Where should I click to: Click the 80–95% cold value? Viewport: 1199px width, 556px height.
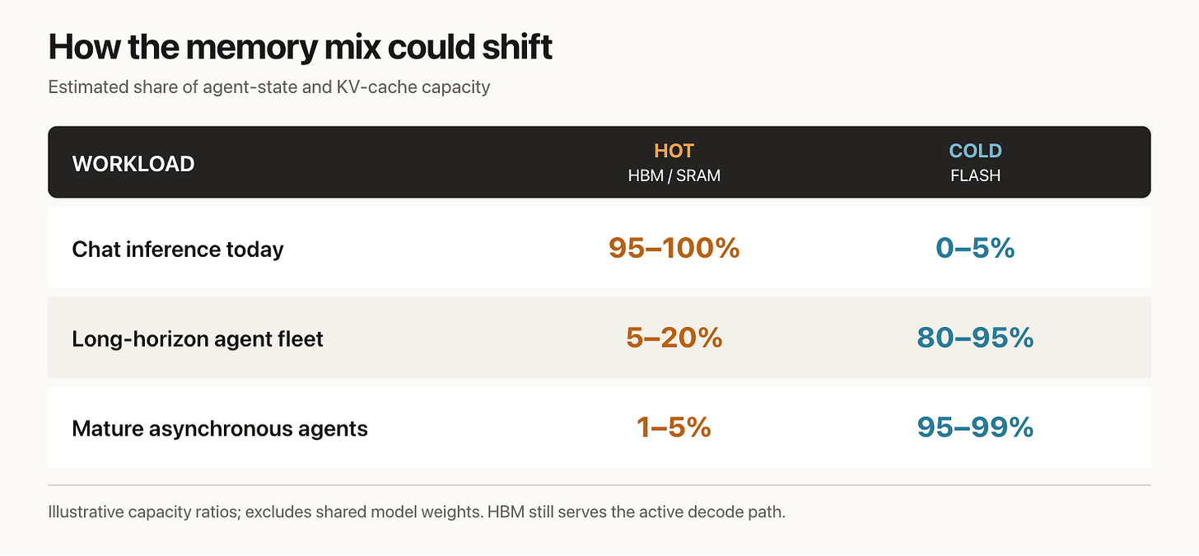[x=975, y=338]
